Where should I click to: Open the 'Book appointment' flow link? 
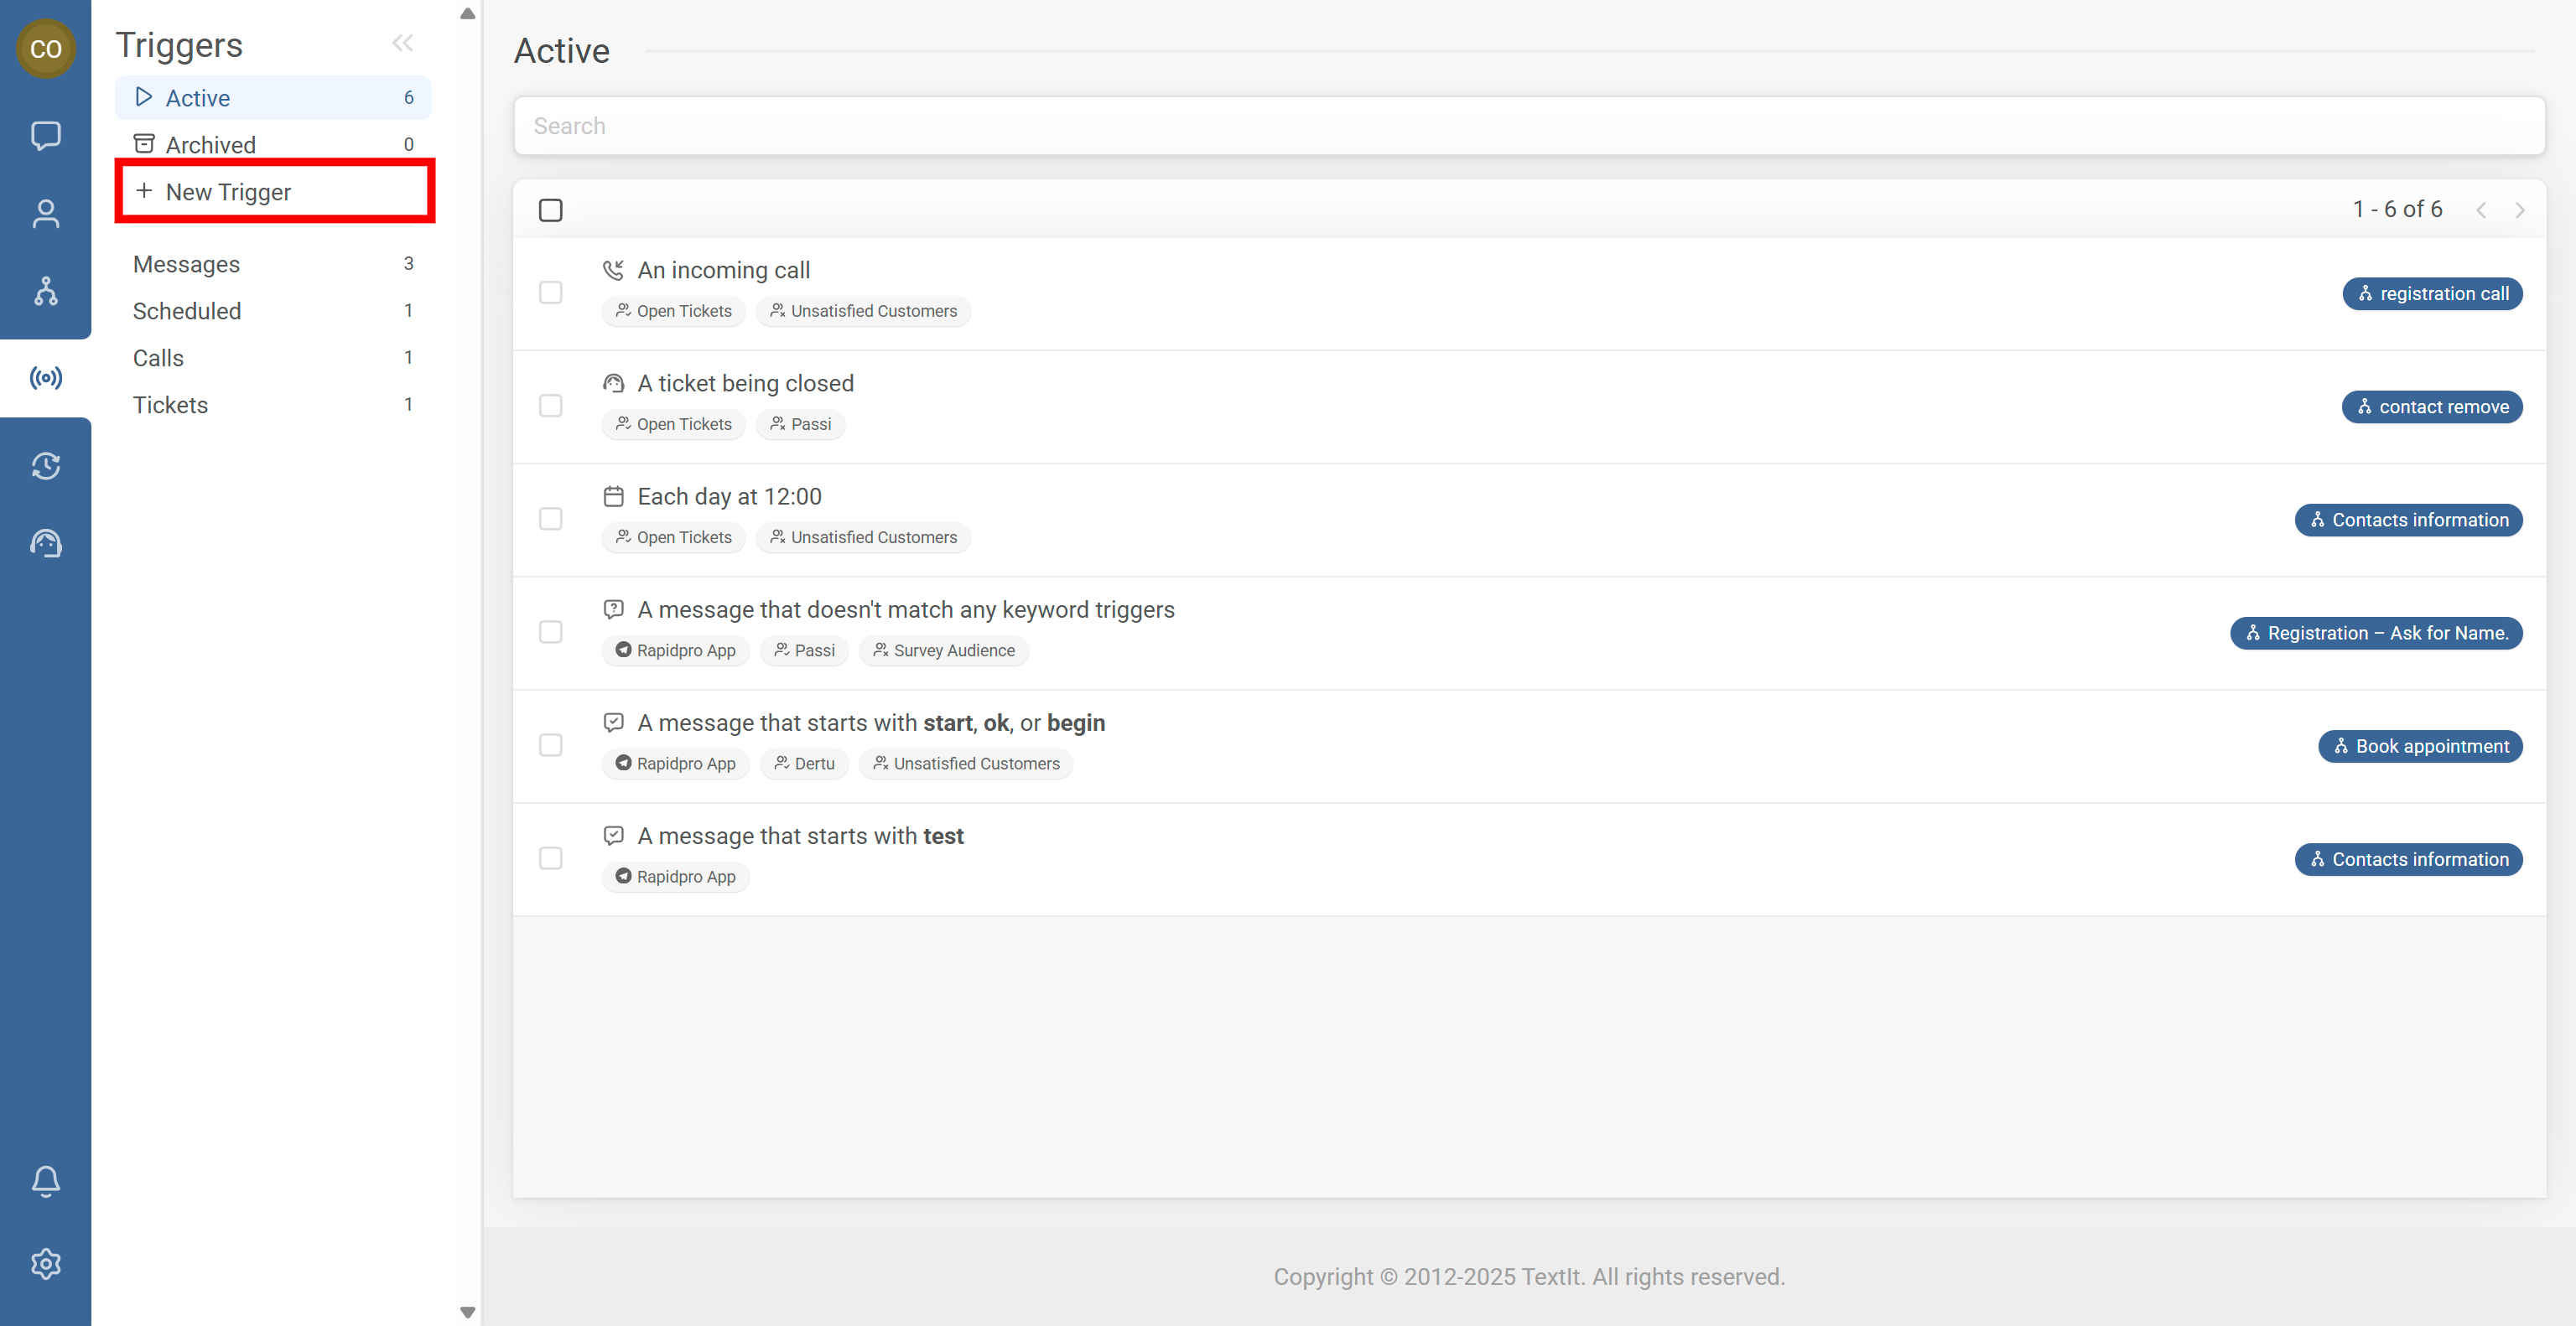[2420, 747]
